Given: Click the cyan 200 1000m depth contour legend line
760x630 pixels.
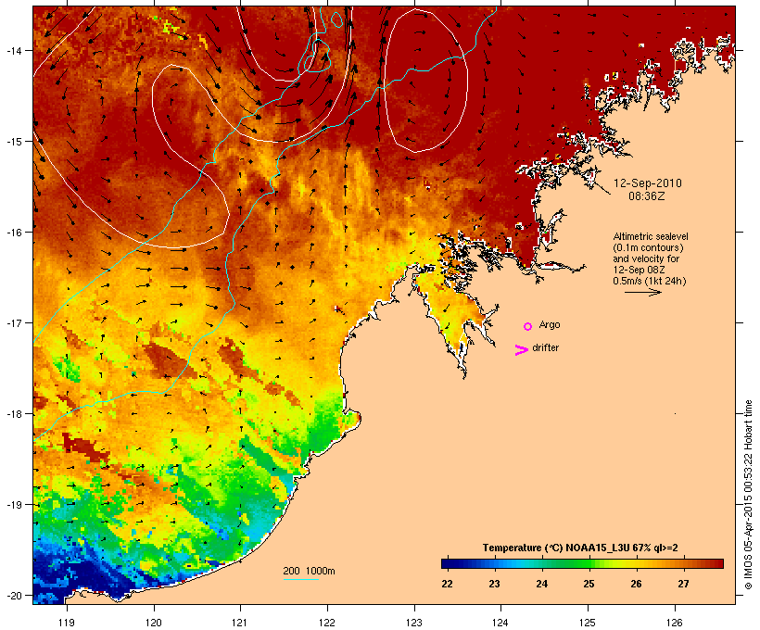Looking at the screenshot, I should click(x=301, y=579).
